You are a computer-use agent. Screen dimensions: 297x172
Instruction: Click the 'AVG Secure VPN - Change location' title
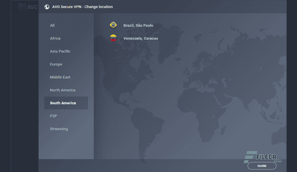coord(82,7)
